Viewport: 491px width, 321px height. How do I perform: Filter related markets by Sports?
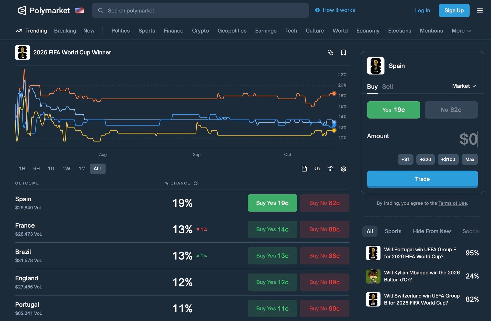[393, 231]
